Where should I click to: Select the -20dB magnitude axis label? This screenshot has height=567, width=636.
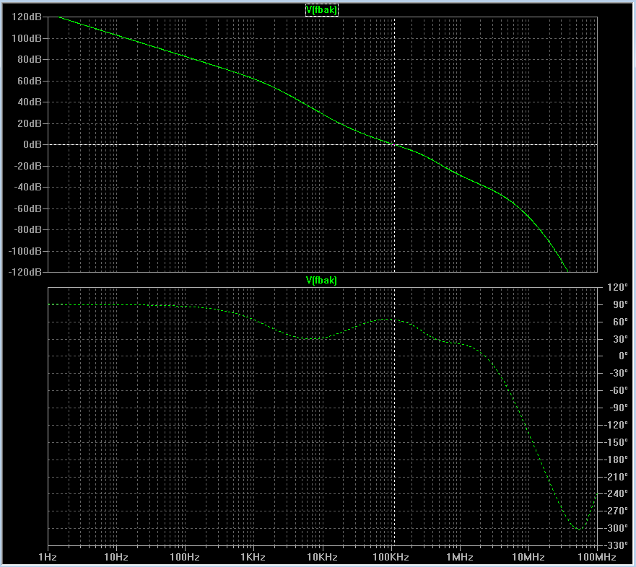(27, 166)
